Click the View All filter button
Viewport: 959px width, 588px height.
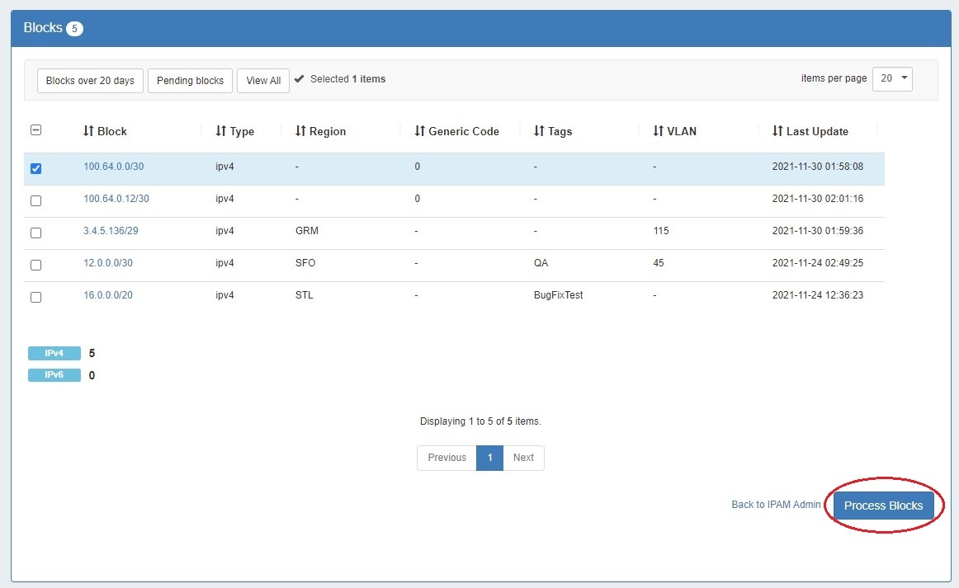point(263,81)
